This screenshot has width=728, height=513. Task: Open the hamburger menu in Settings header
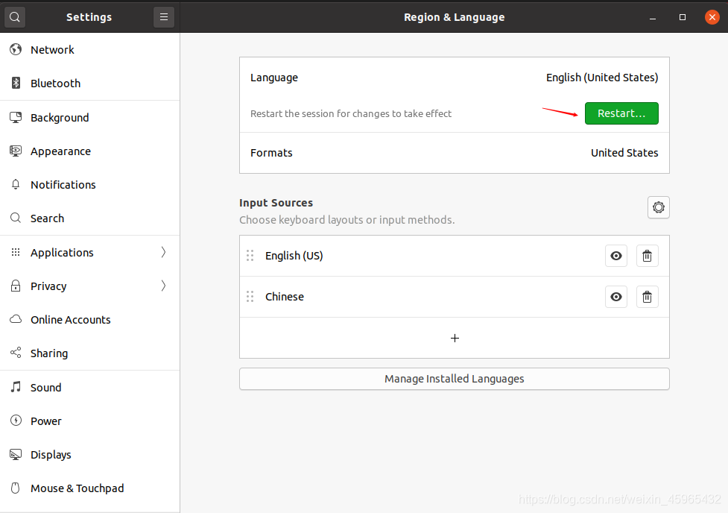[164, 16]
